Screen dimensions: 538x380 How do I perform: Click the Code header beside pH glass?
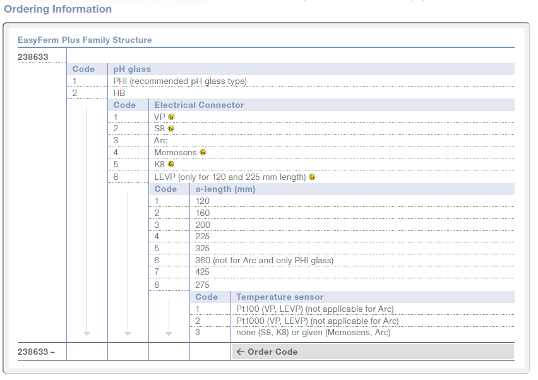pyautogui.click(x=83, y=69)
